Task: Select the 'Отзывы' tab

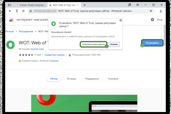Action: [x=71, y=79]
